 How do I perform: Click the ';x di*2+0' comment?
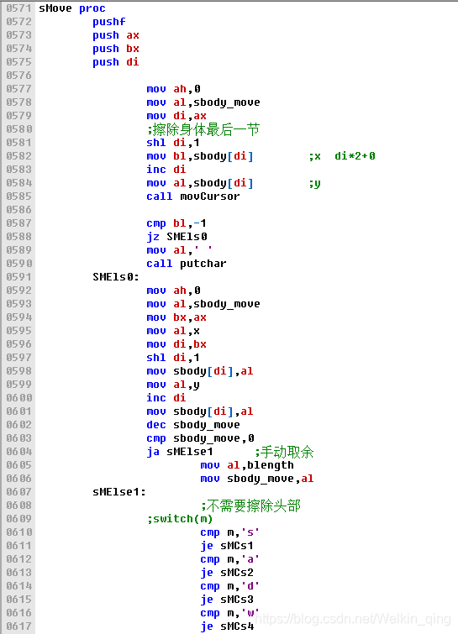[x=342, y=156]
